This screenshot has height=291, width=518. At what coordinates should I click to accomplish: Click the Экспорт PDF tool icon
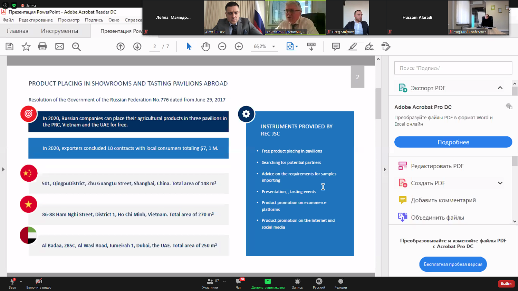pos(403,88)
